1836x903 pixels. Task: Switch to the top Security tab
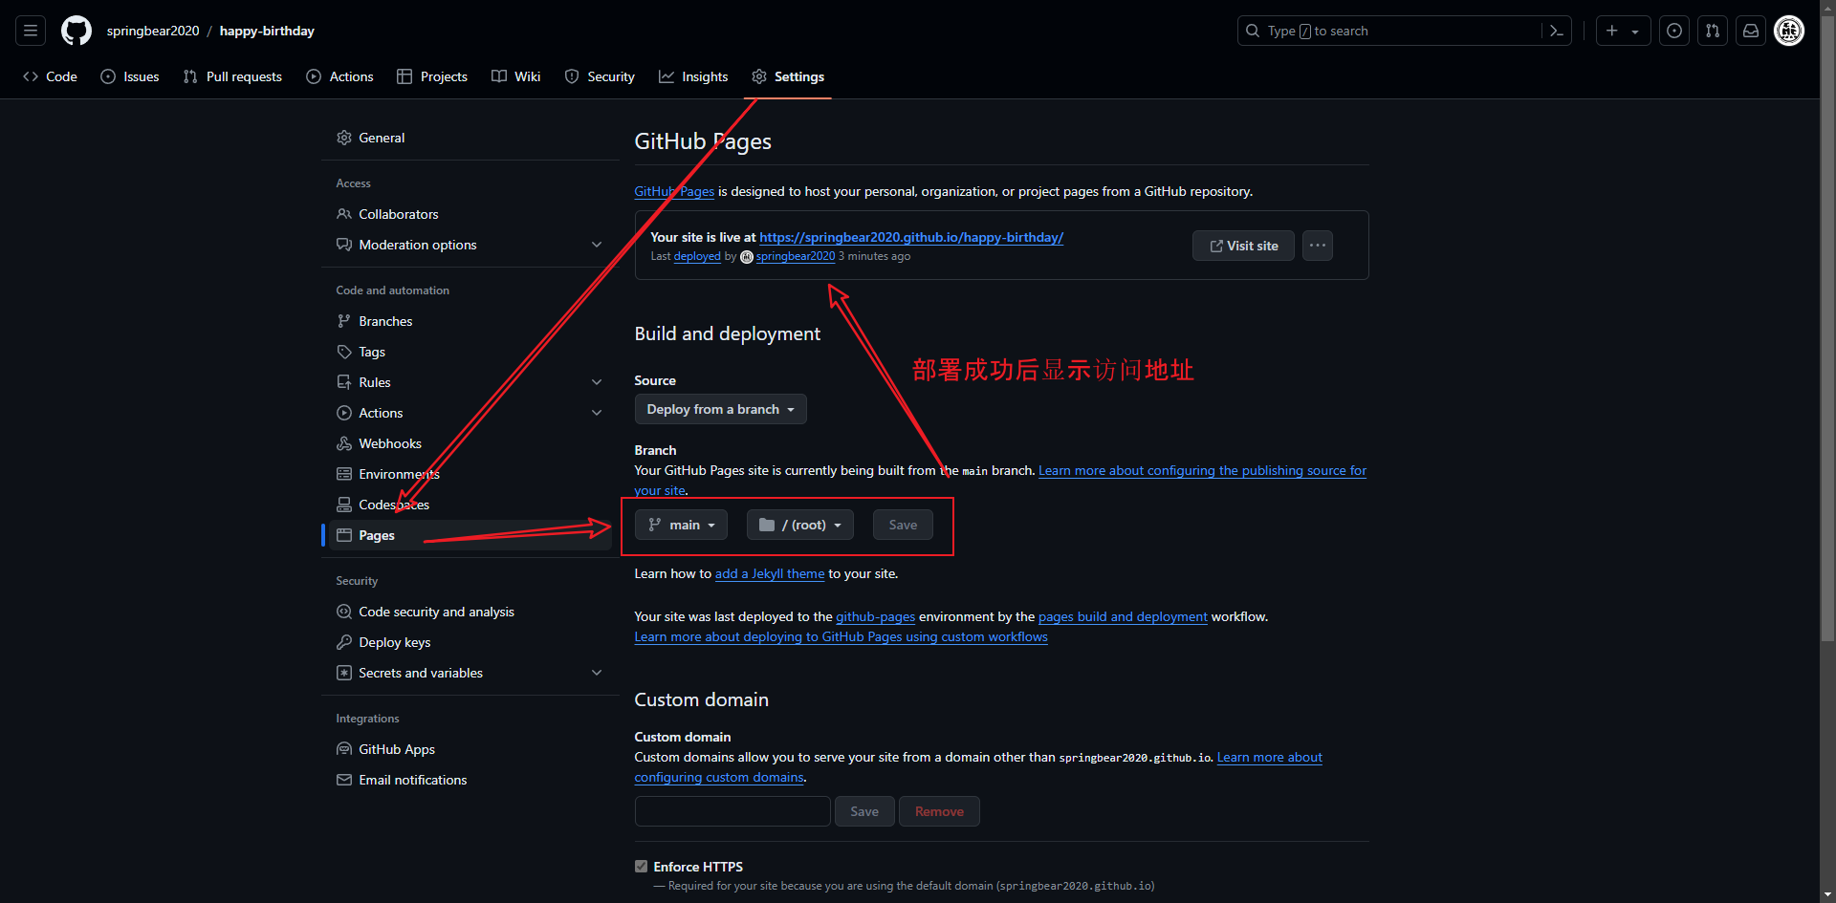pos(600,76)
